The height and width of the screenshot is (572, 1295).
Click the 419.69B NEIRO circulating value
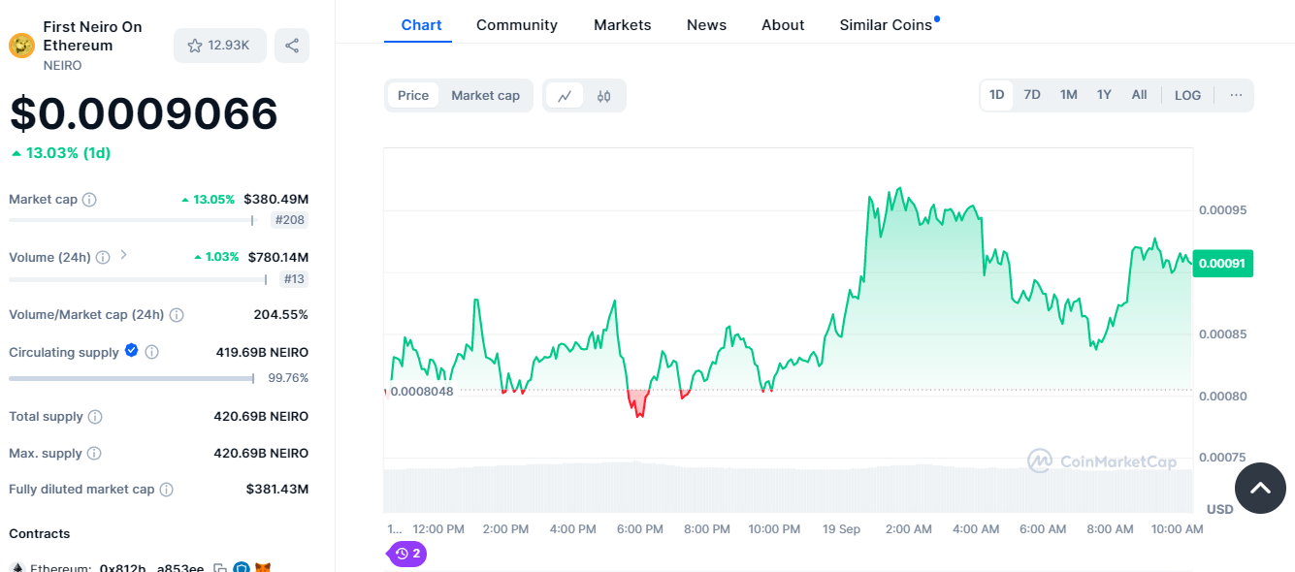(262, 352)
